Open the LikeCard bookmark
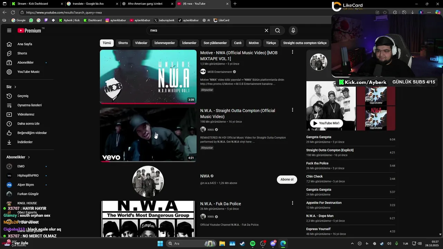Screen dimensions: 443x249 click(221, 20)
